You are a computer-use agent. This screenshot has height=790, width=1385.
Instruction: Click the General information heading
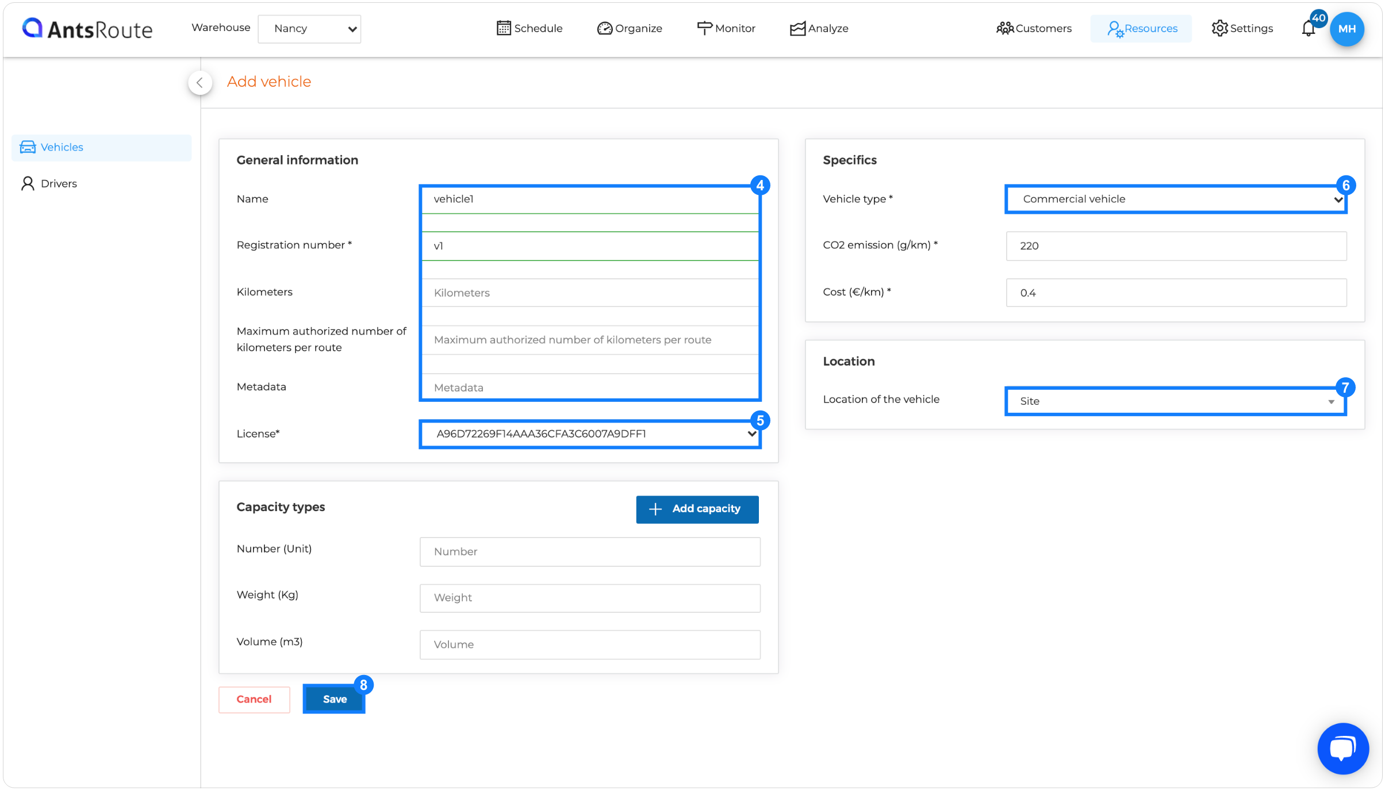[297, 160]
